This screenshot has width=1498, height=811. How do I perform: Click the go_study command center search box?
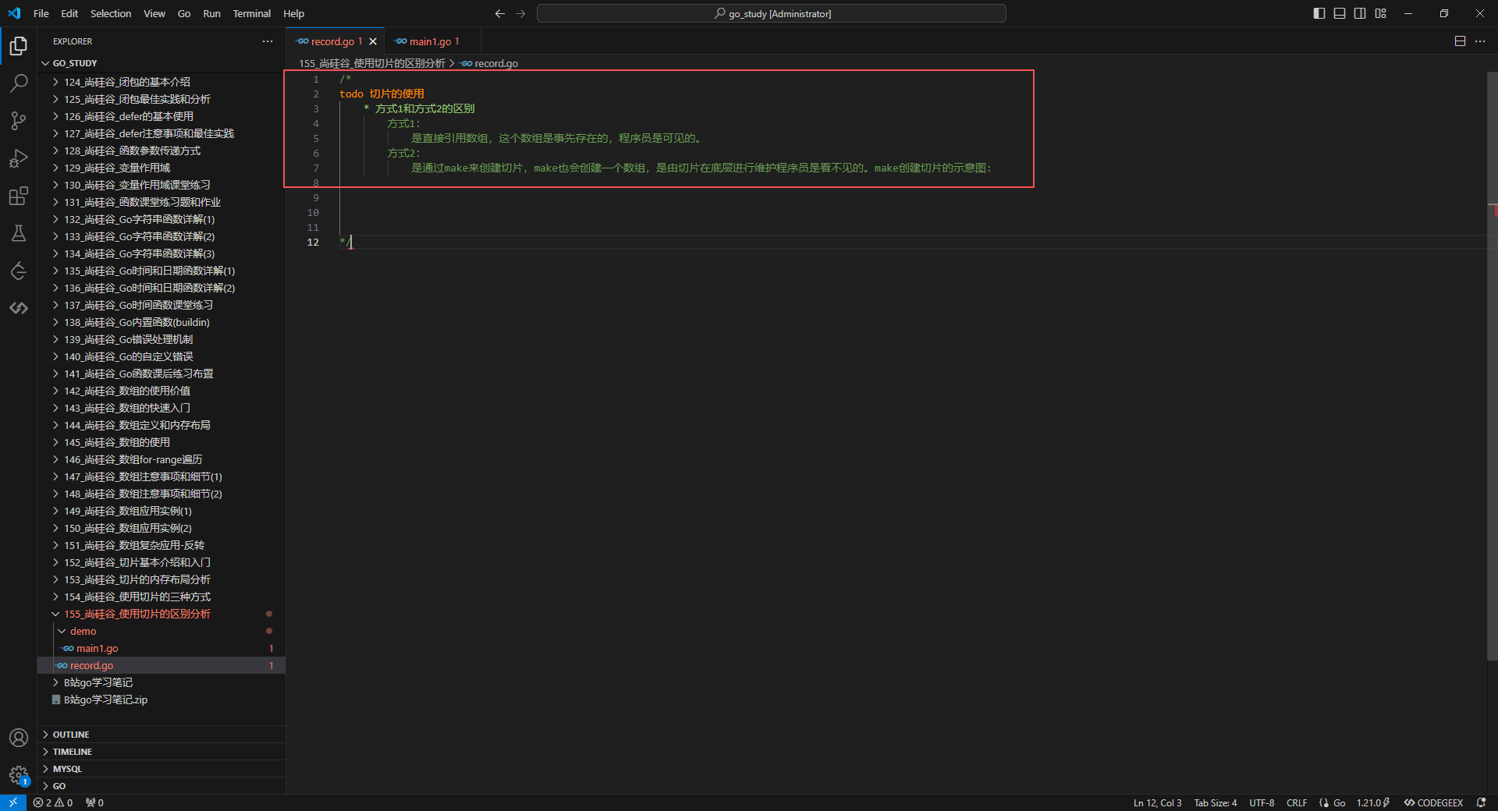click(x=772, y=13)
